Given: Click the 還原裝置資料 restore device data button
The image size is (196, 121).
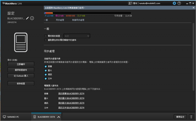Looking at the screenshot, I should tap(21, 70).
